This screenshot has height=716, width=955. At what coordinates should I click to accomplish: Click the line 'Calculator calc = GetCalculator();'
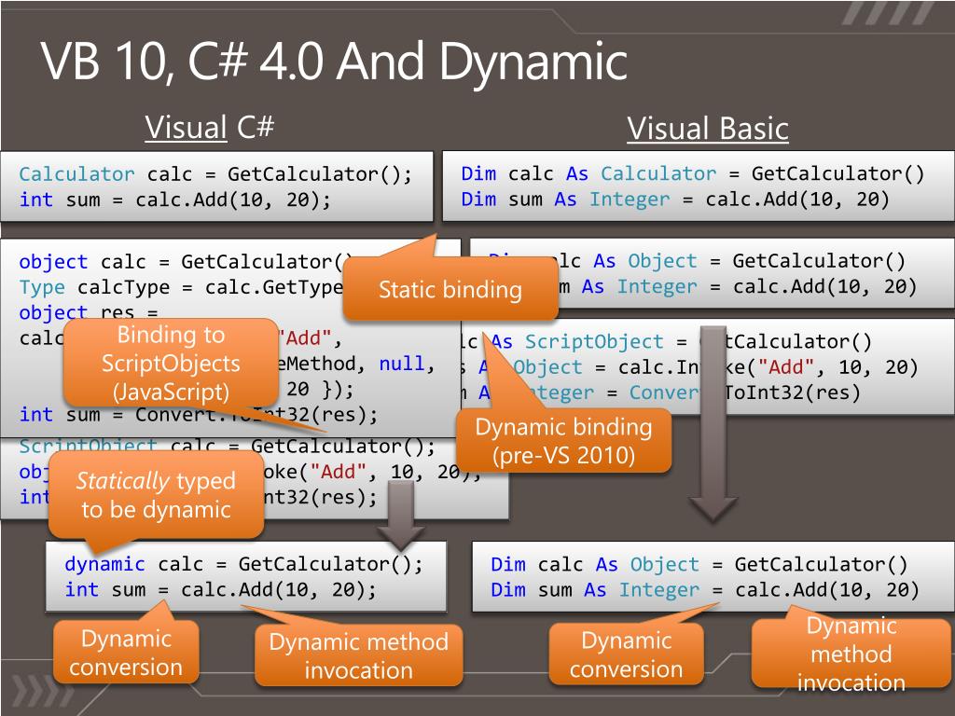point(215,174)
